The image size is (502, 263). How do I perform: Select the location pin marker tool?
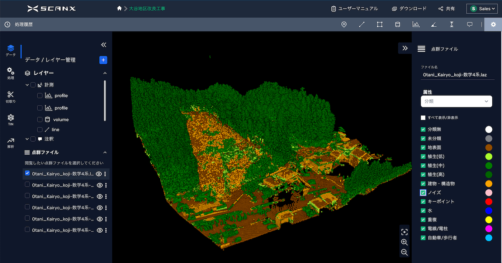(344, 24)
